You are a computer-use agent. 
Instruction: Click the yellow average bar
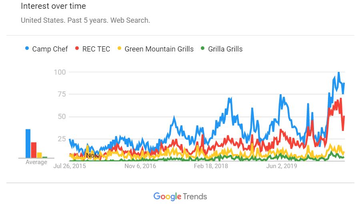click(39, 155)
